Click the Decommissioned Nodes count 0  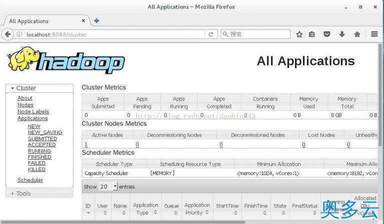pyautogui.click(x=221, y=145)
